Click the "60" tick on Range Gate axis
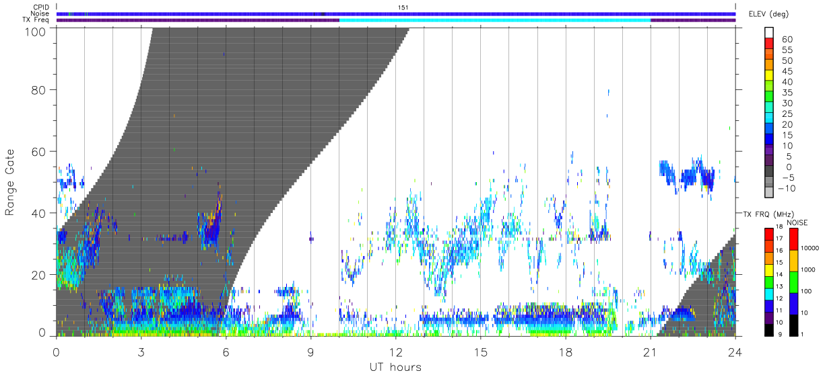This screenshot has height=381, width=827. point(39,151)
